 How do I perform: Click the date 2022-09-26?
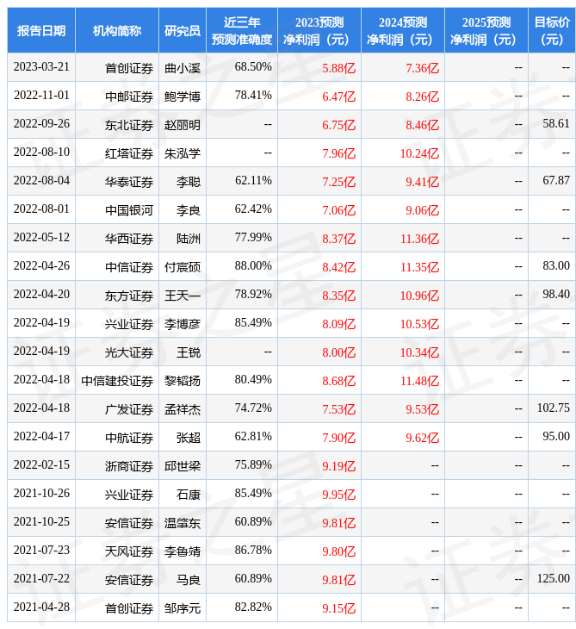point(41,124)
